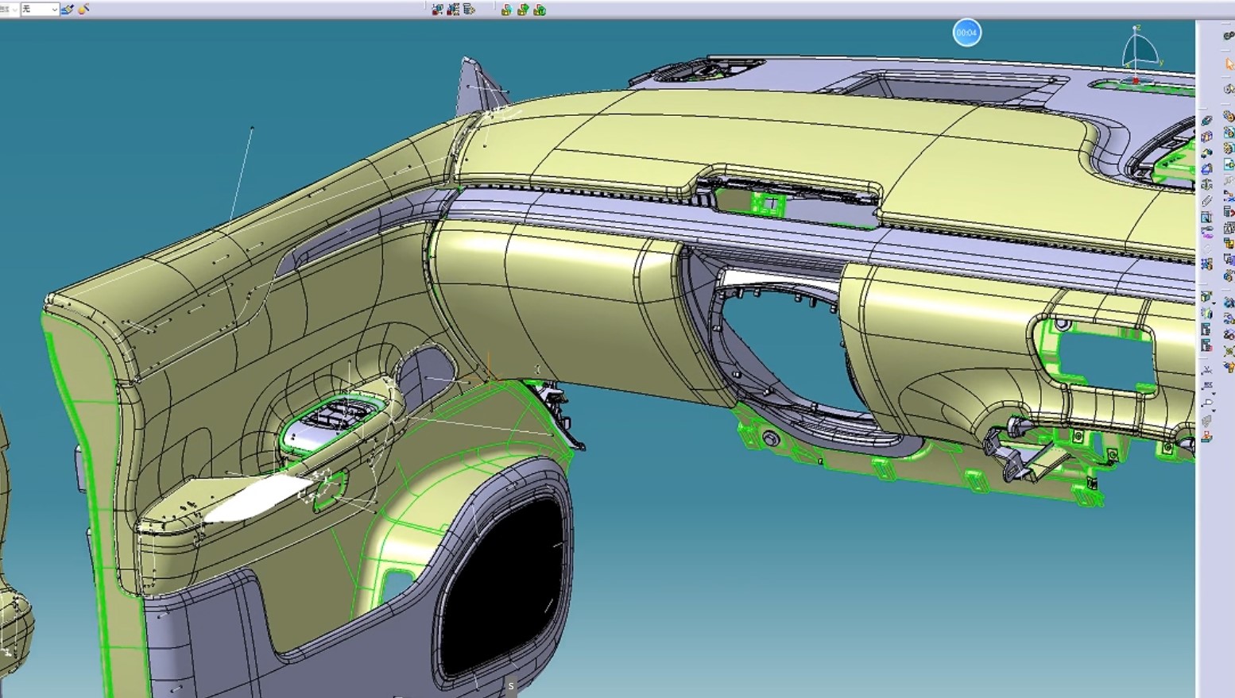Click the bottom-most icon in right toolbar
The image size is (1235, 698).
click(1206, 437)
